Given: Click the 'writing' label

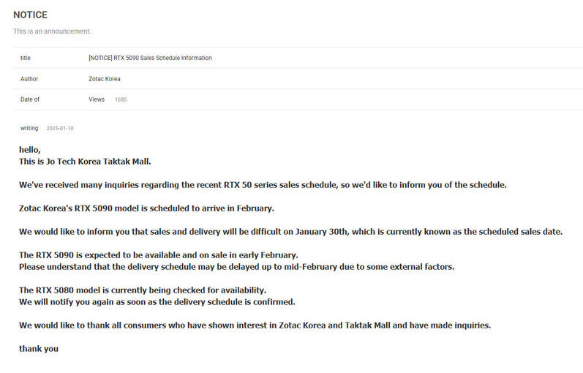Looking at the screenshot, I should tap(29, 128).
